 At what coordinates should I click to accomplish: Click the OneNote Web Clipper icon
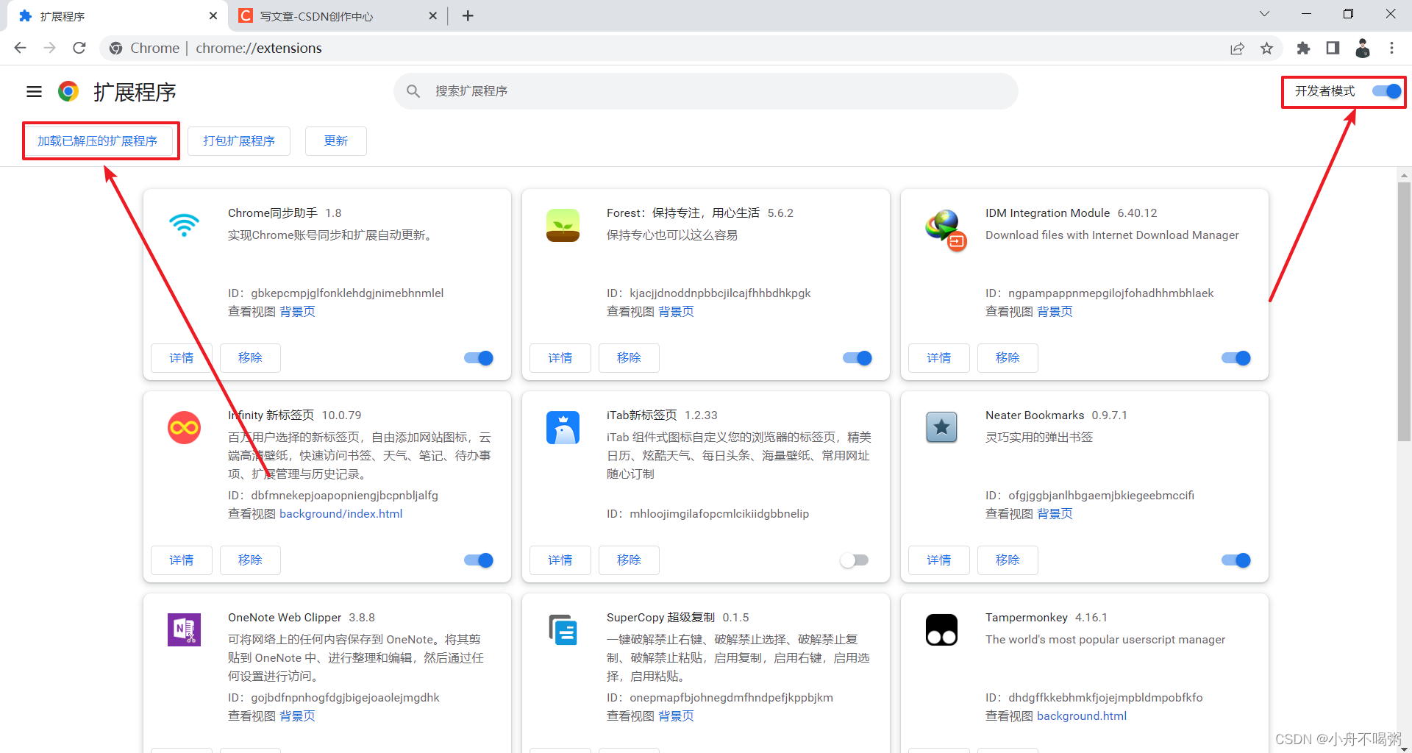coord(184,629)
